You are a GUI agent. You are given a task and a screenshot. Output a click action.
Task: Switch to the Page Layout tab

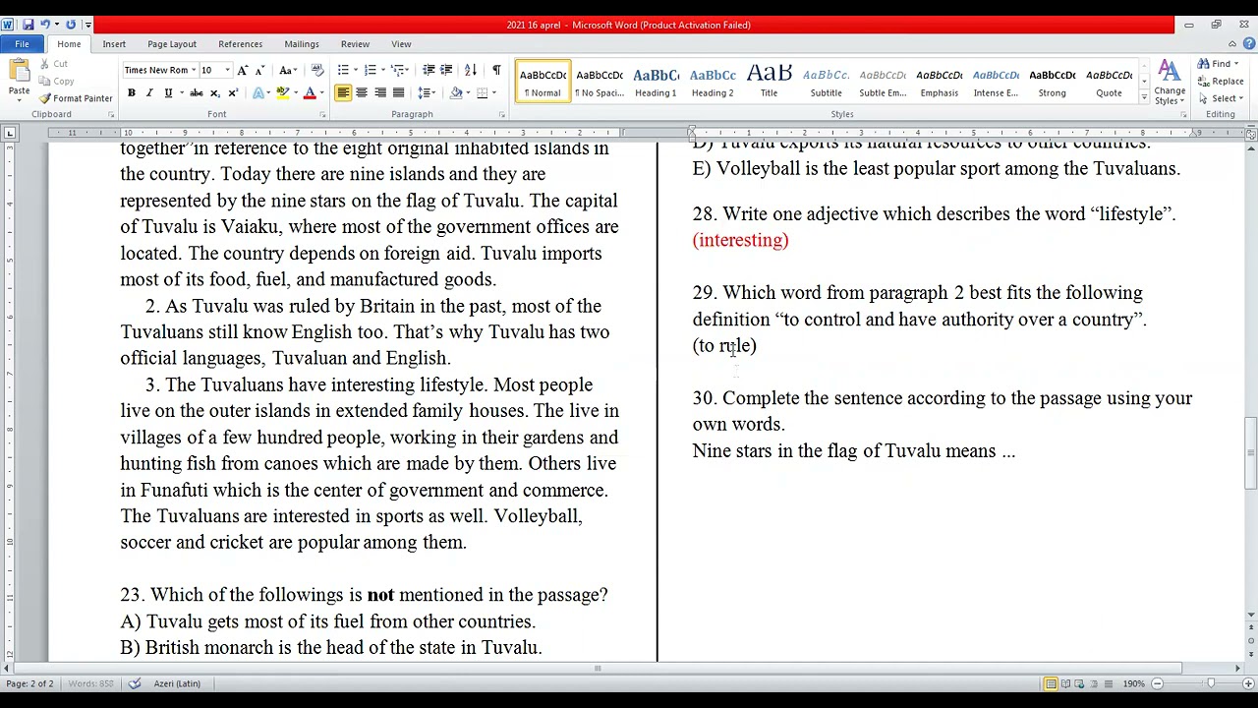click(172, 44)
